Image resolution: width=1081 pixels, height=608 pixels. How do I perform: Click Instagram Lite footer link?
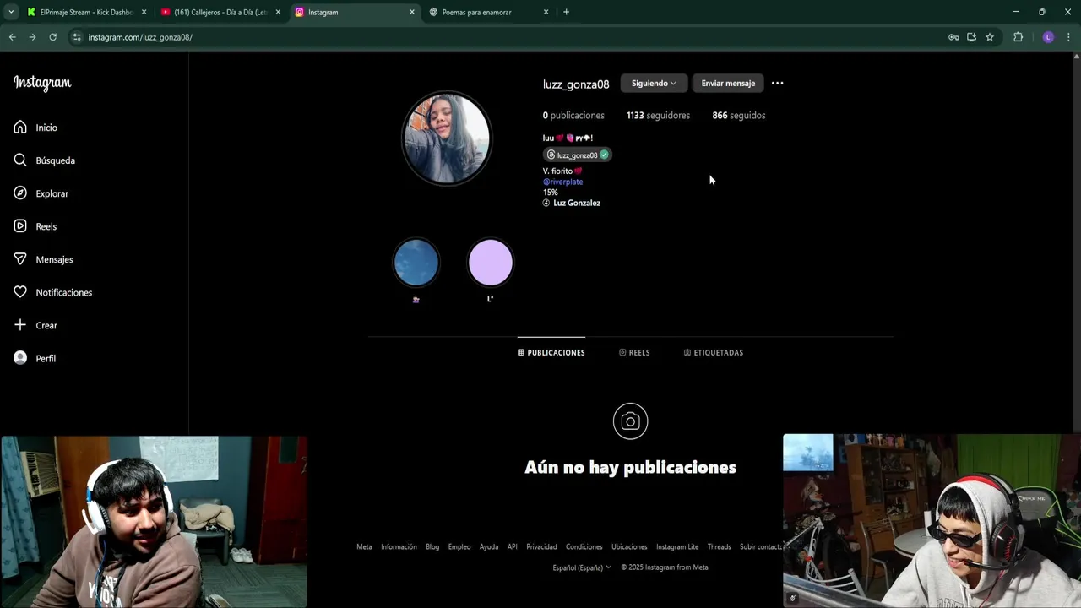677,547
